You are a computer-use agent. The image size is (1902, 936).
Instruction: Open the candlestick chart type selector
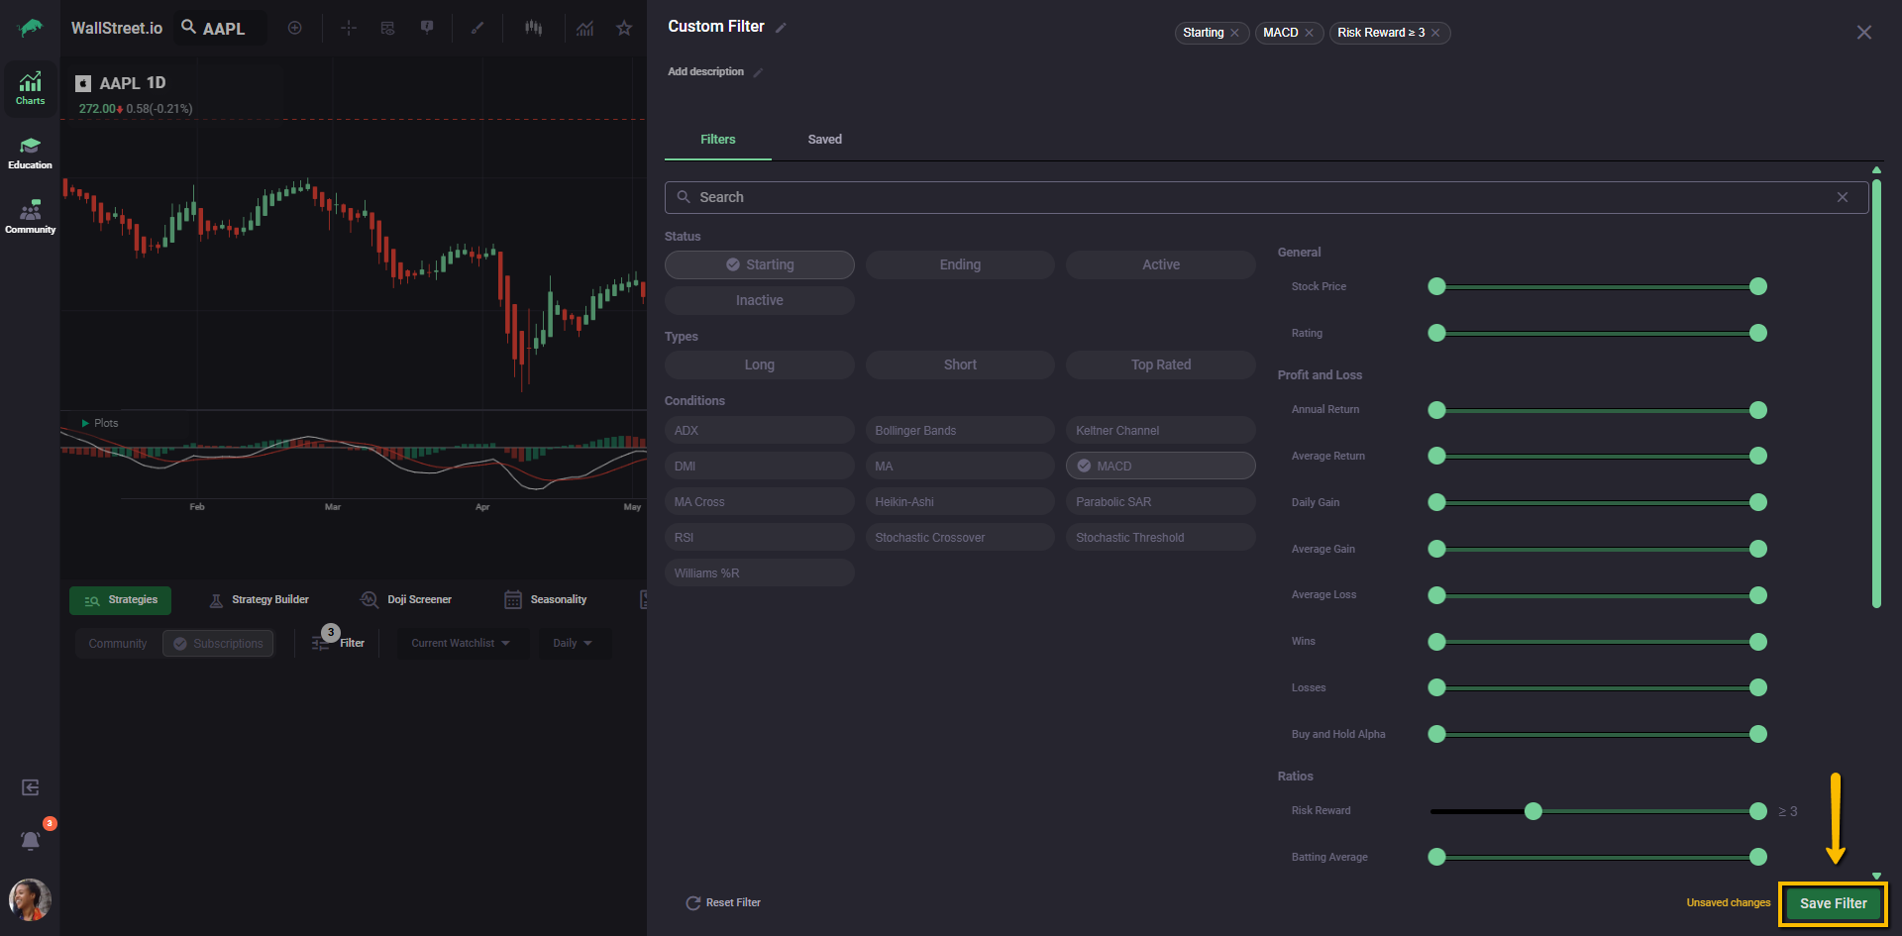(534, 28)
